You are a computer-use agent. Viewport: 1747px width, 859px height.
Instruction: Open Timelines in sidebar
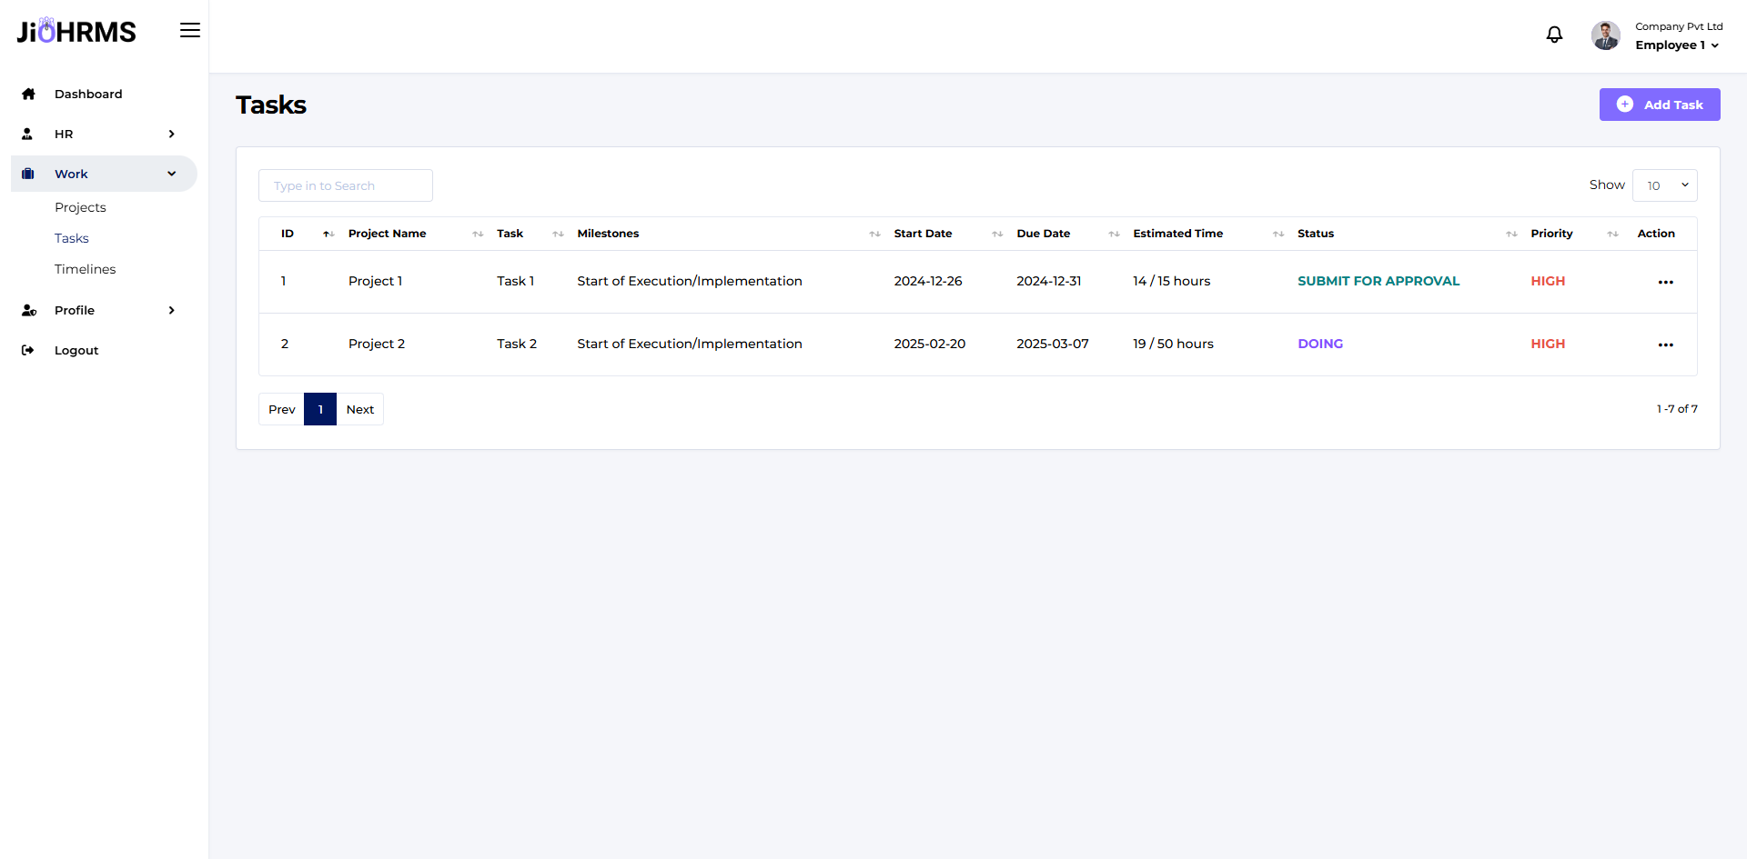click(x=85, y=269)
